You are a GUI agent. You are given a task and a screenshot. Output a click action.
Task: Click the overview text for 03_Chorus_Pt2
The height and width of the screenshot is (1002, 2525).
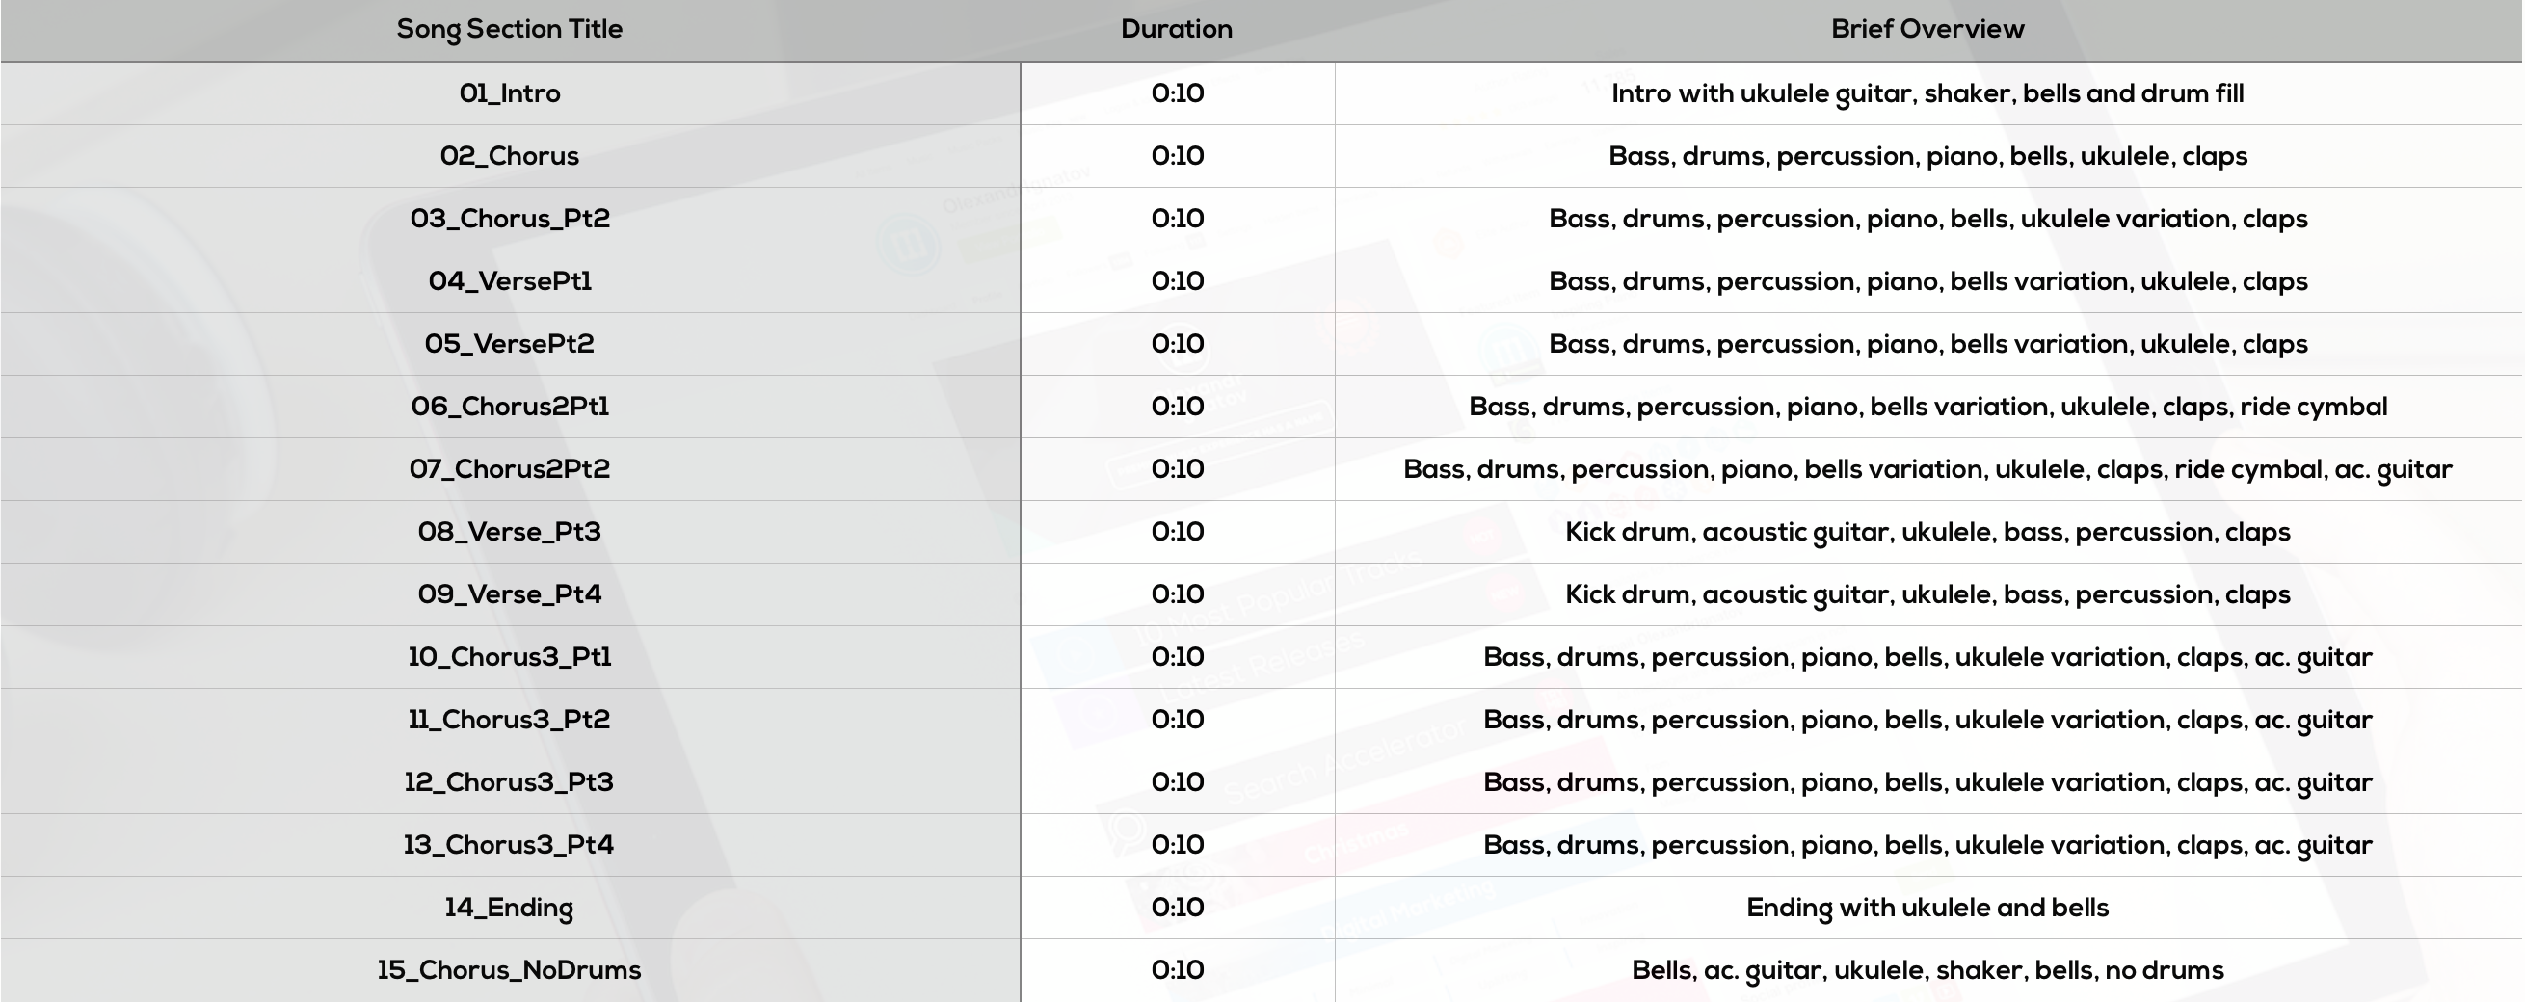pos(1927,220)
